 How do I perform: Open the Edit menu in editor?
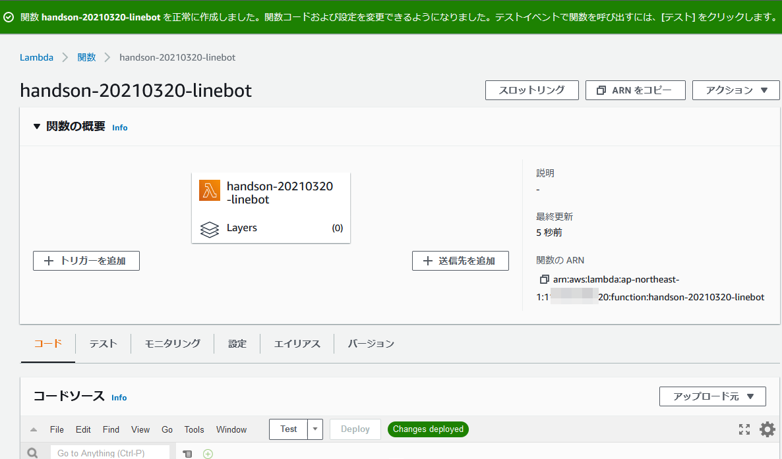click(83, 429)
